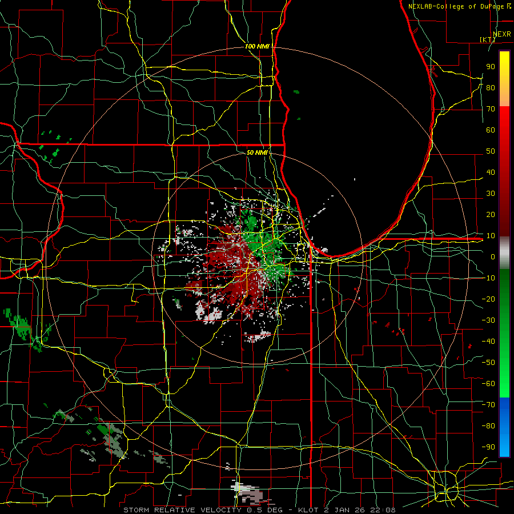Viewport: 514px width, 514px height.
Task: Click the -40 value on the velocity scale
Action: click(488, 342)
